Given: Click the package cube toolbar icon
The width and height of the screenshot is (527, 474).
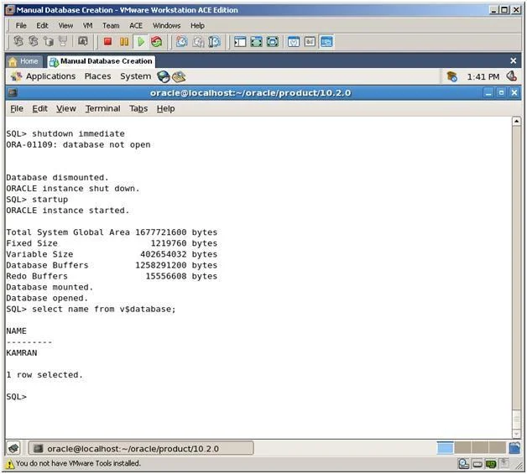Looking at the screenshot, I should click(x=49, y=41).
